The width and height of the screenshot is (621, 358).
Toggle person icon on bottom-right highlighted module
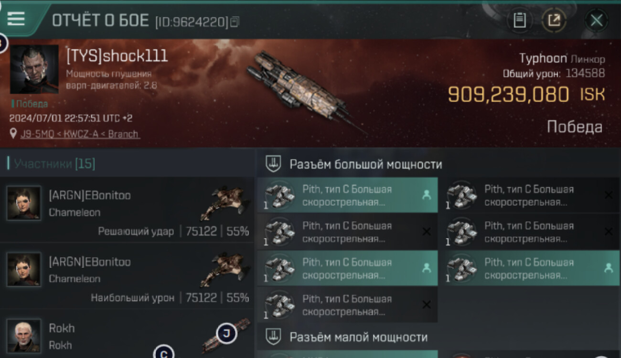coord(608,268)
